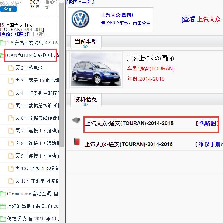Open the 上汽大众(国内) brand link

[117, 15]
